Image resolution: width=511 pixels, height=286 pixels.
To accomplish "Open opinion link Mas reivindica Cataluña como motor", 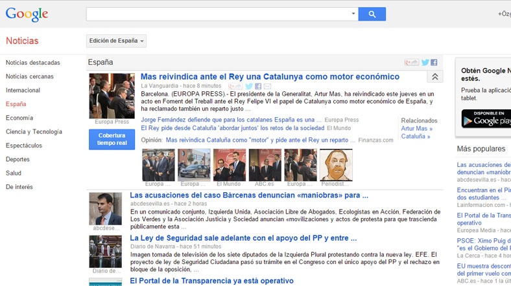I will (x=261, y=140).
